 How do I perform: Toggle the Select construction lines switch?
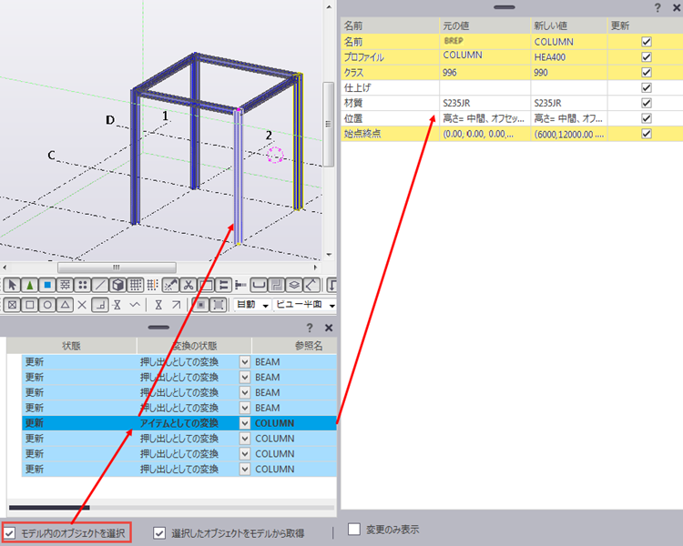[x=100, y=285]
